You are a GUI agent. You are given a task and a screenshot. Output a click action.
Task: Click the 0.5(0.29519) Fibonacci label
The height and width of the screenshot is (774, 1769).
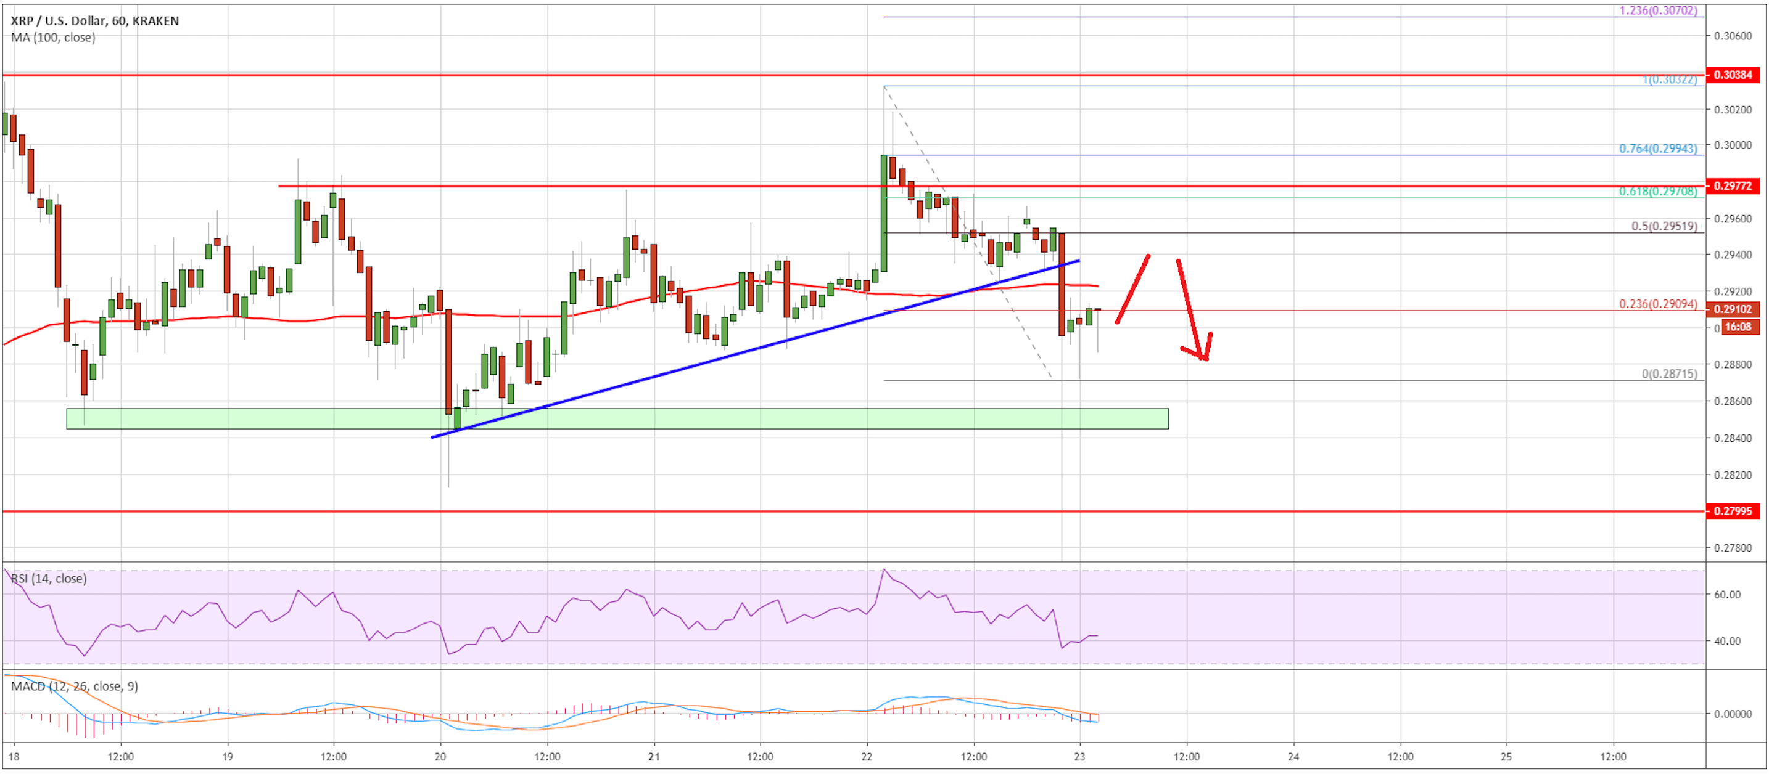pos(1664,226)
